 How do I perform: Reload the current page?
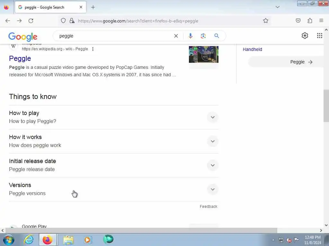[31, 21]
